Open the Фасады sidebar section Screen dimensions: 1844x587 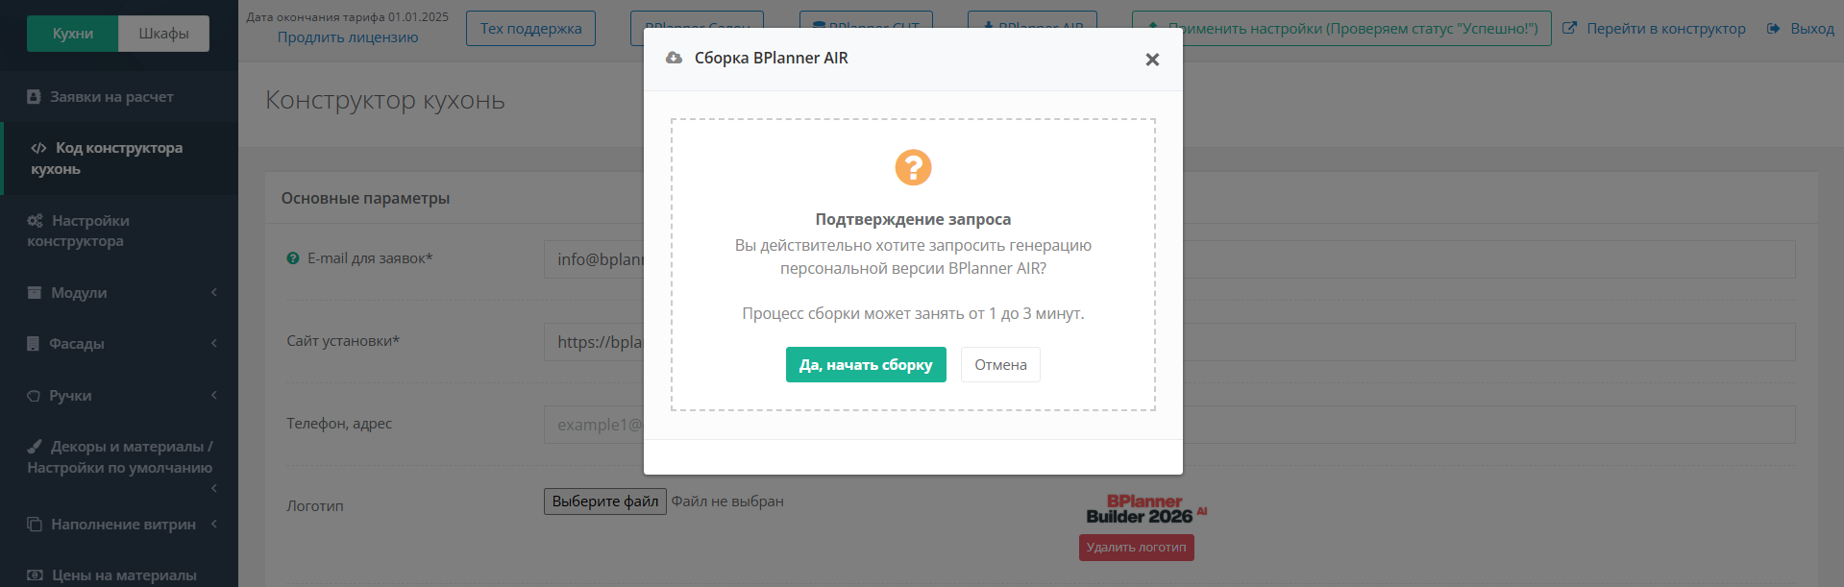click(119, 344)
